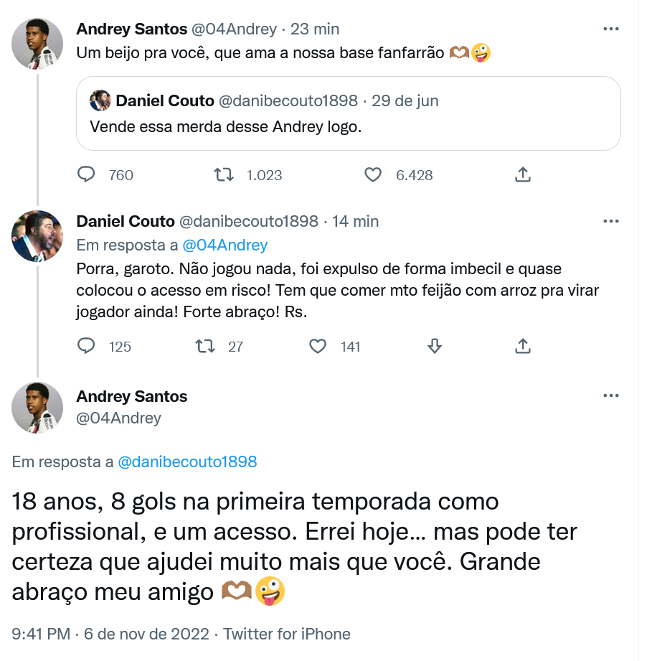The height and width of the screenshot is (661, 652).
Task: Open more options on the main tweet
Action: tap(610, 396)
